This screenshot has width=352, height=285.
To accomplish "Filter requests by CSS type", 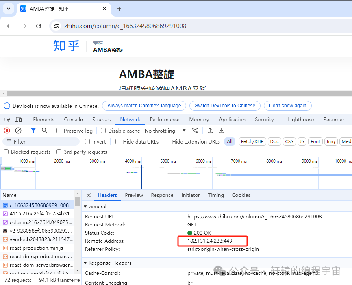I will pos(289,142).
